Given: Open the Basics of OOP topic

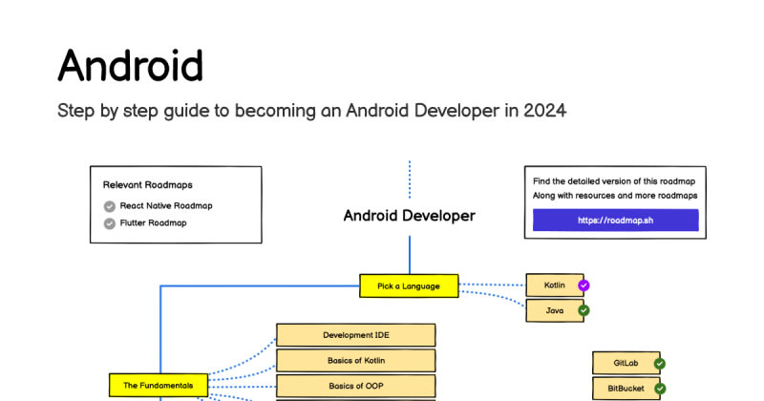Looking at the screenshot, I should pyautogui.click(x=355, y=386).
